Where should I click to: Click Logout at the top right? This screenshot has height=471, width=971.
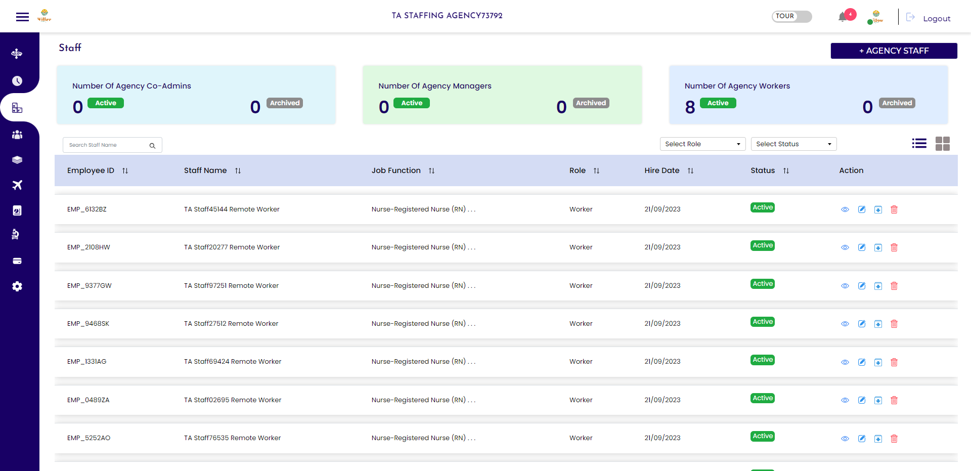coord(937,18)
